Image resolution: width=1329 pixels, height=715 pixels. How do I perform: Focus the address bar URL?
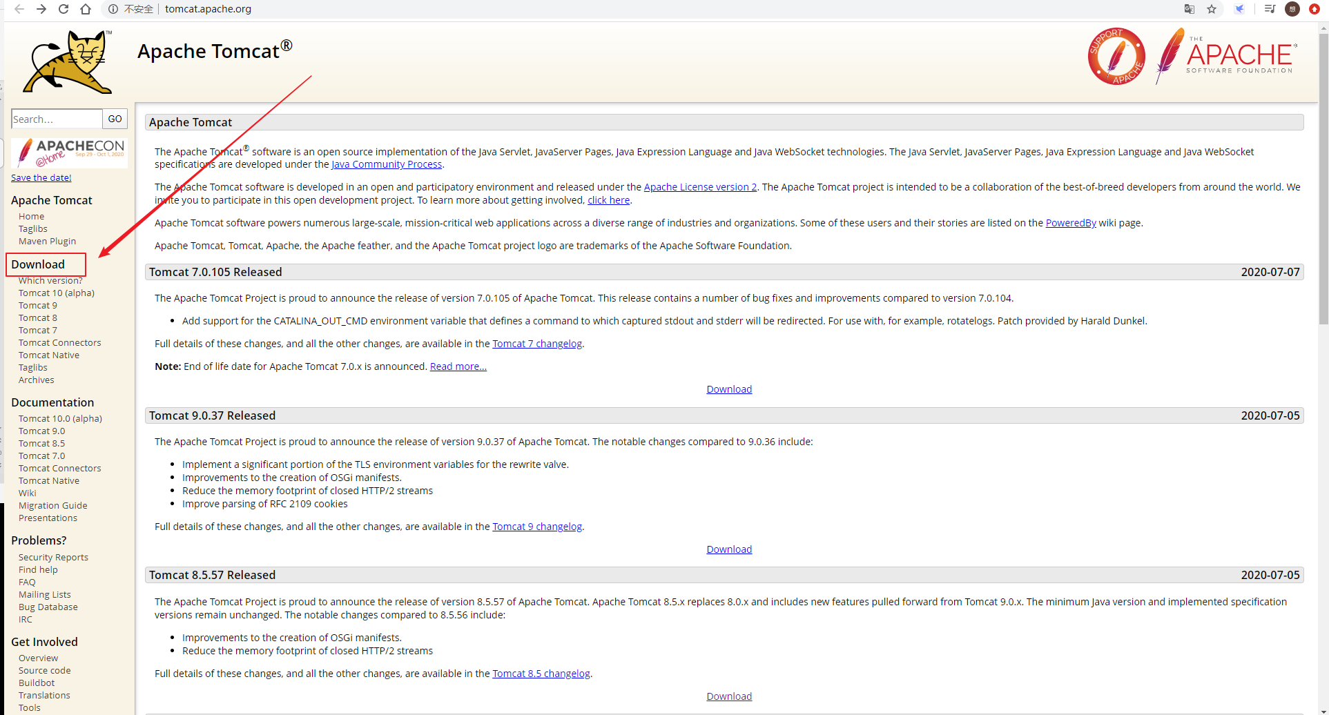[x=208, y=9]
